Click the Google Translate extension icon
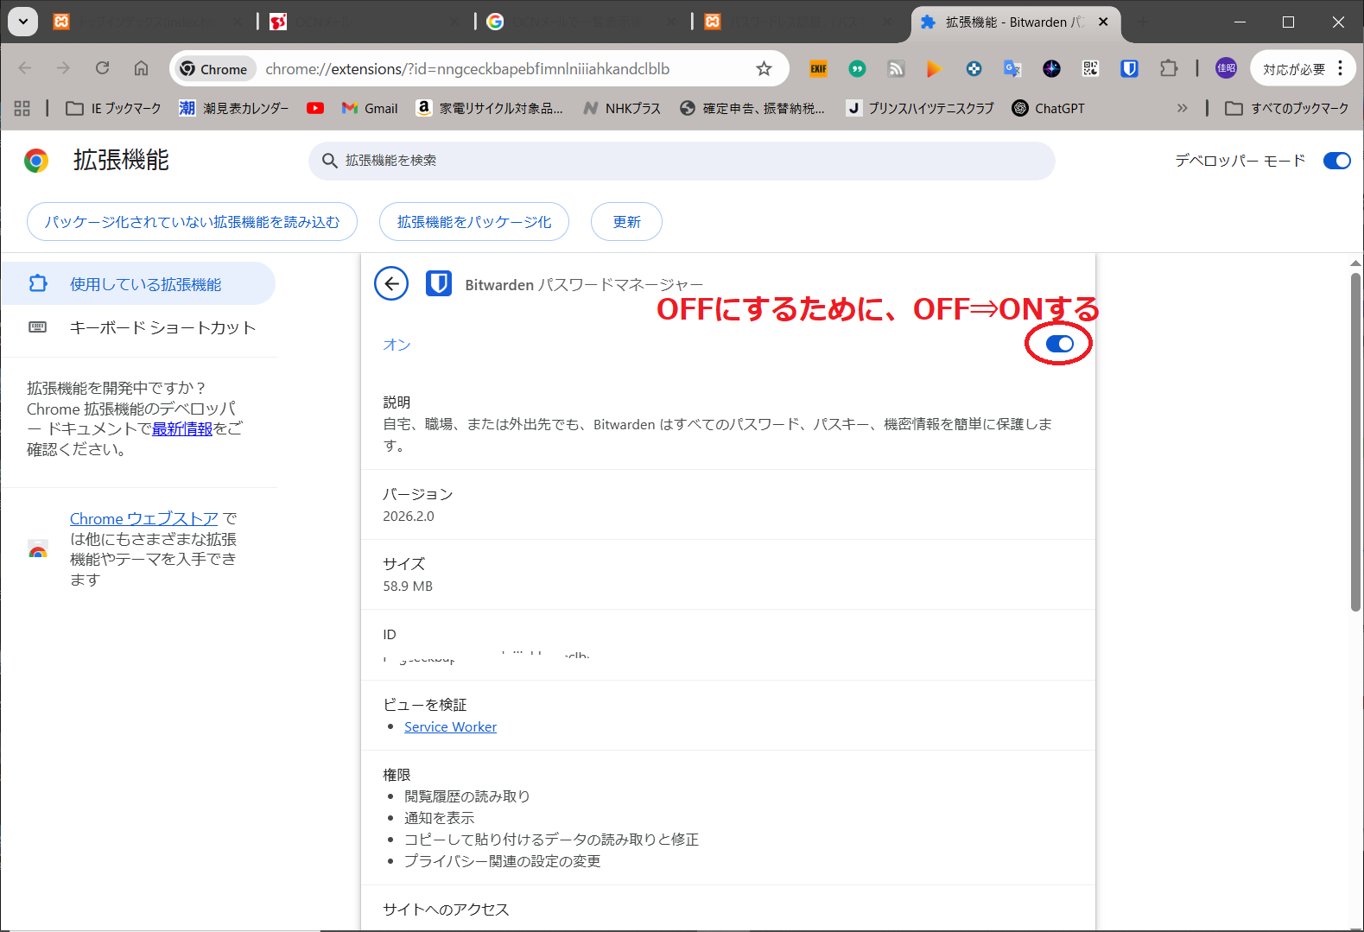1364x932 pixels. [x=1012, y=69]
